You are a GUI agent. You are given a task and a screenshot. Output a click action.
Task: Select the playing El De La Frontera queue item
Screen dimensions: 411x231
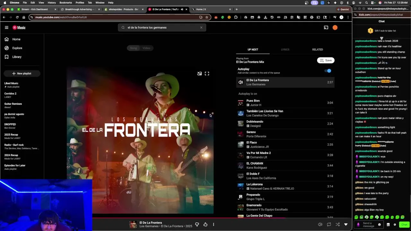tap(285, 82)
